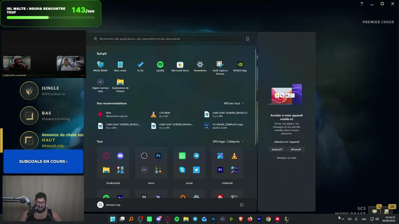Click the Windows Start button on taskbar

pyautogui.click(x=113, y=219)
